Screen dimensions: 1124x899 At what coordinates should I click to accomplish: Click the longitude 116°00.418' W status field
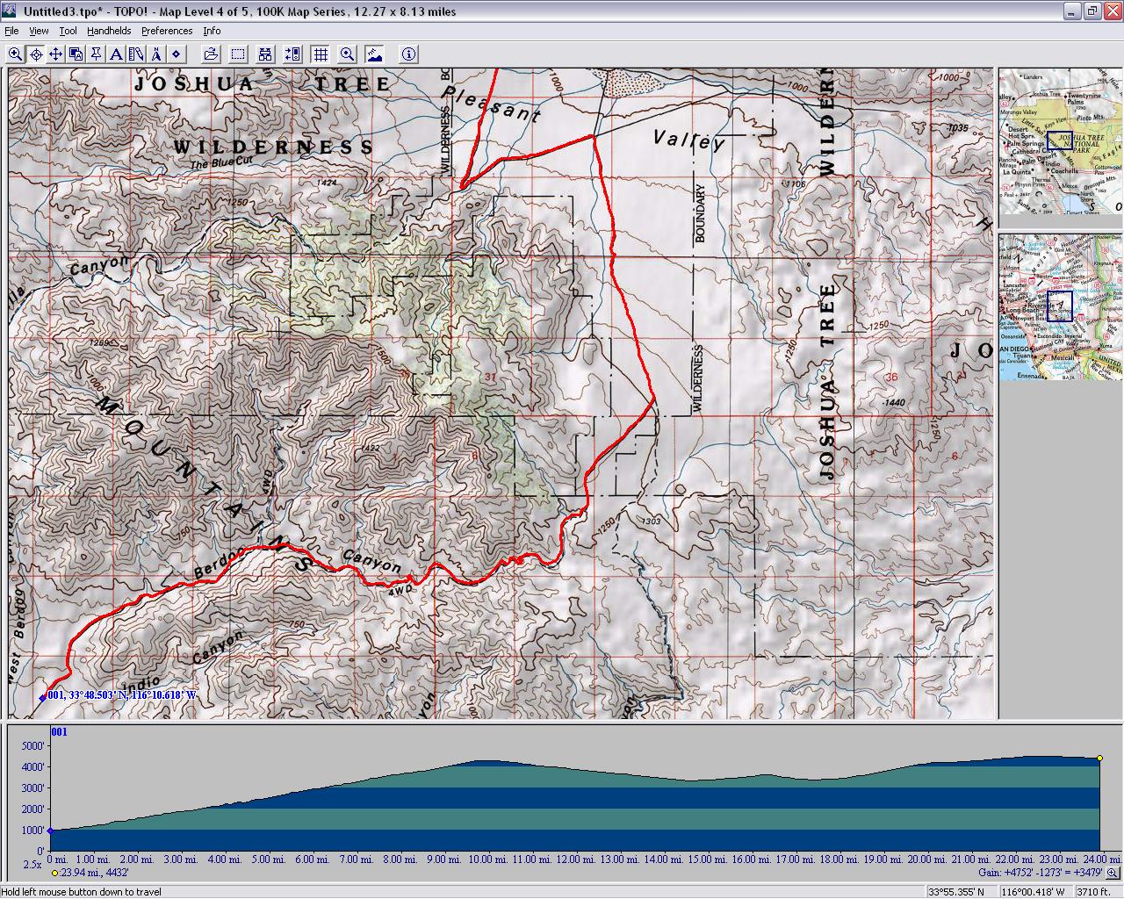[1034, 892]
